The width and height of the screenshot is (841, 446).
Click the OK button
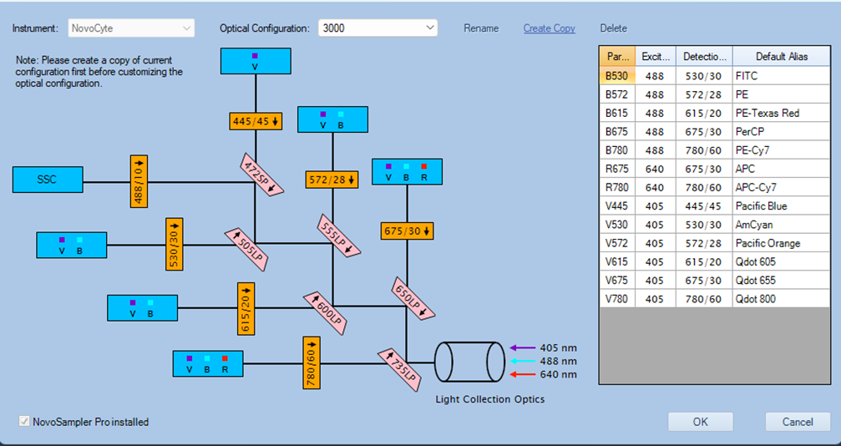701,422
